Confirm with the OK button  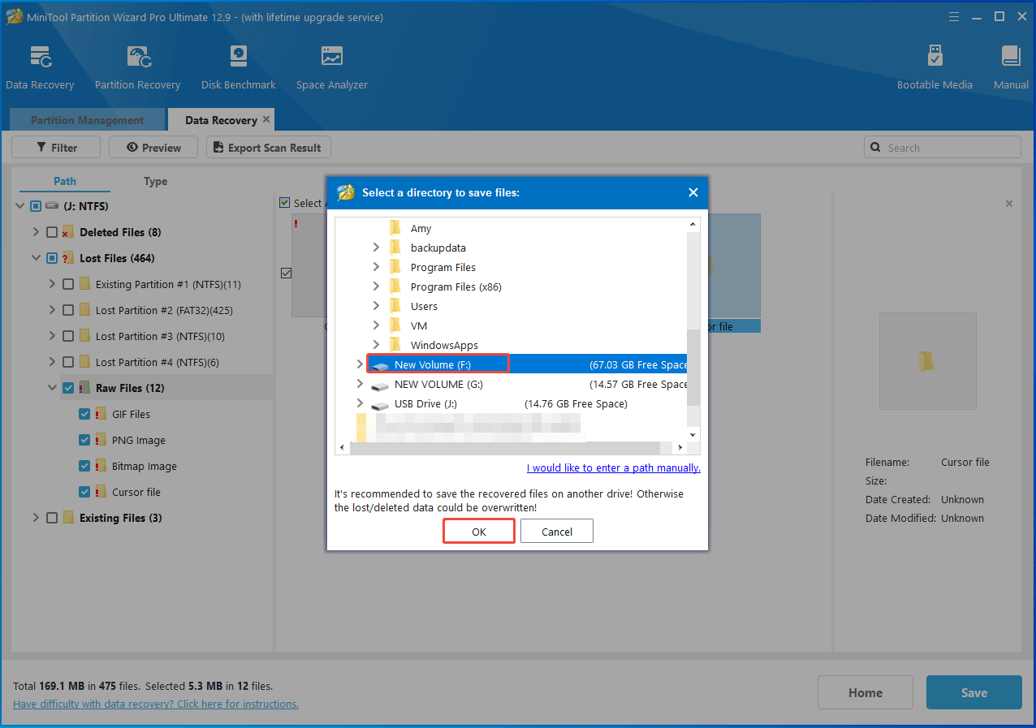(x=479, y=532)
